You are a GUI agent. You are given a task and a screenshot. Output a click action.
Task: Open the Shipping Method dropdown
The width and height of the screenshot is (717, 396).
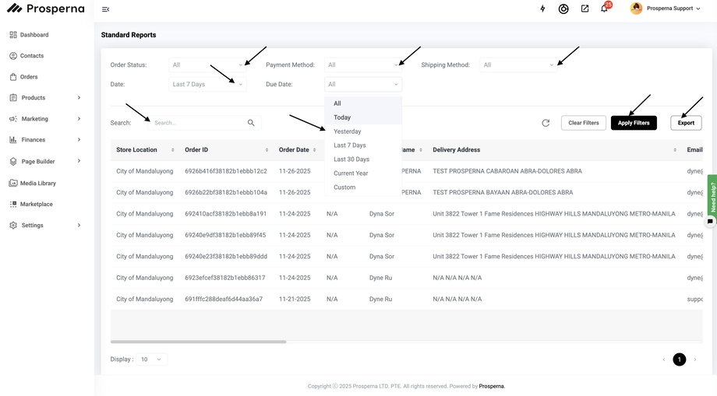518,65
